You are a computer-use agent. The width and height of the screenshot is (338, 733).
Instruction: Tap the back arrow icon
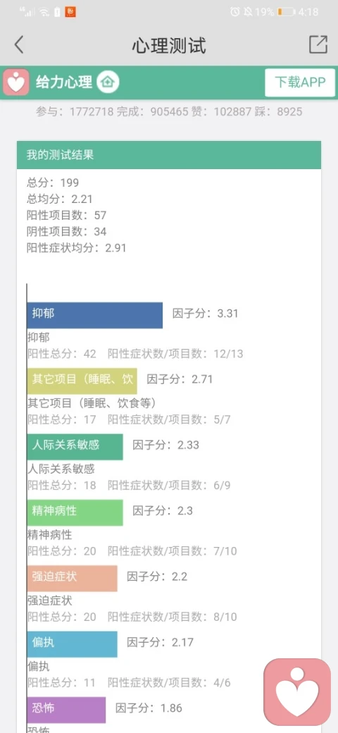tap(19, 45)
